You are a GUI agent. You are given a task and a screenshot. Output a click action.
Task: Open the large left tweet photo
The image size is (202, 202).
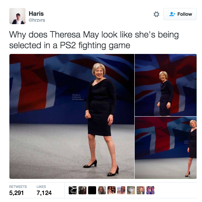point(72,116)
